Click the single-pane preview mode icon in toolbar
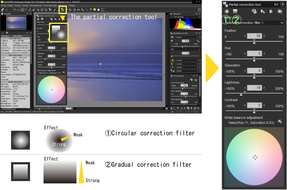287x190 pixels. (22, 10)
